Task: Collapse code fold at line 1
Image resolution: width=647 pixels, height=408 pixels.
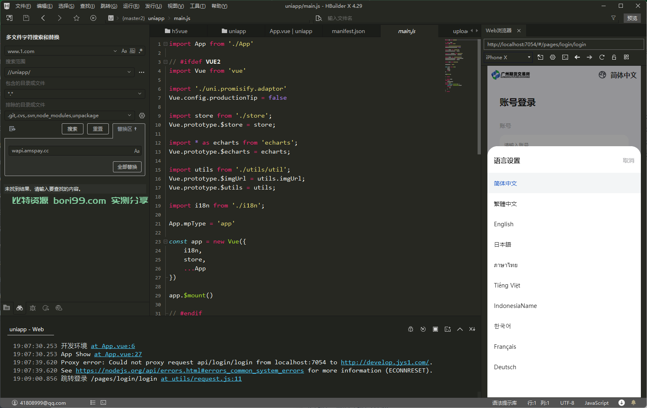Action: pyautogui.click(x=165, y=44)
